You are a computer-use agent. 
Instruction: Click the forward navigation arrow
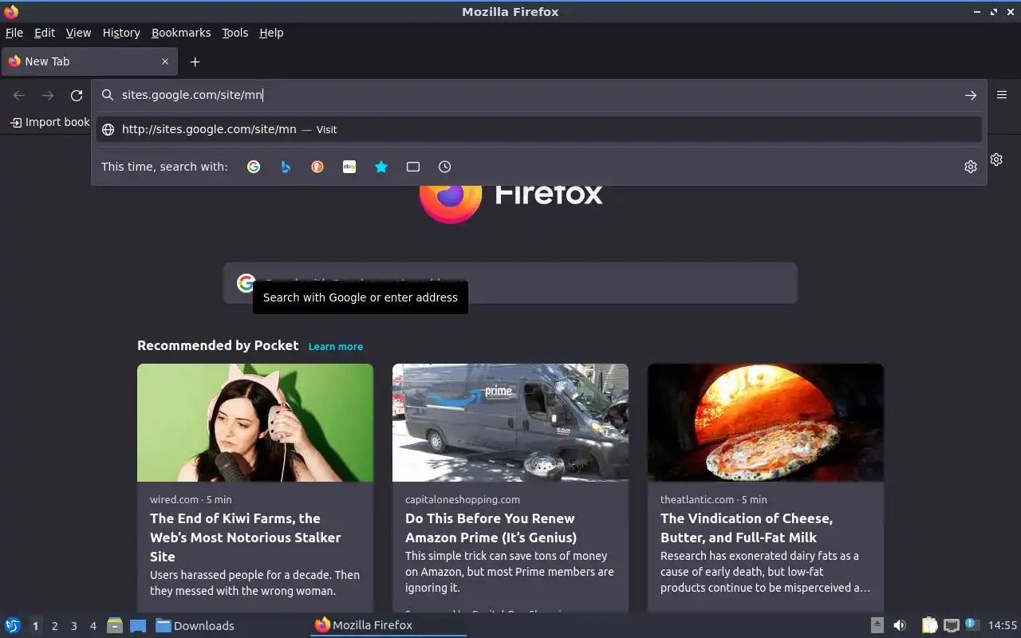point(48,96)
